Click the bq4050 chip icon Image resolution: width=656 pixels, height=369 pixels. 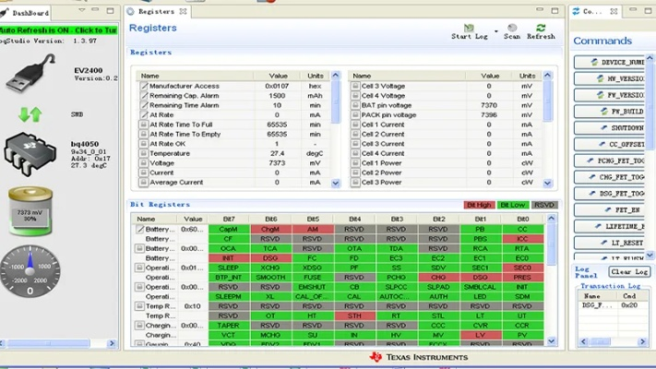tap(30, 151)
